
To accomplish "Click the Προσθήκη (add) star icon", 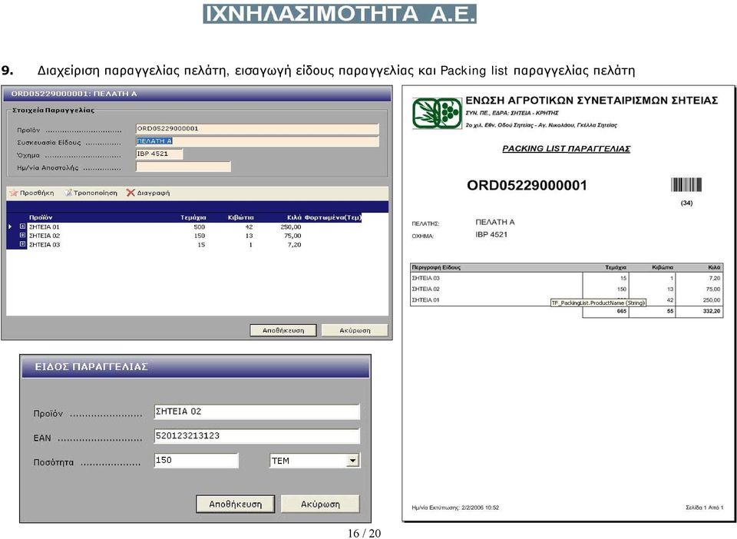I will [13, 193].
